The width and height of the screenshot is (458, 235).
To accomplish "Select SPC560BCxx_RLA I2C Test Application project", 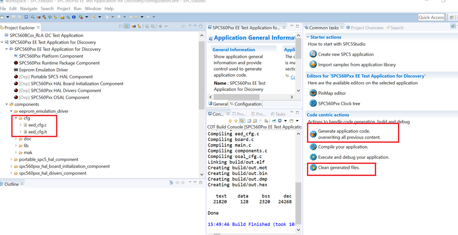I will coord(46,35).
